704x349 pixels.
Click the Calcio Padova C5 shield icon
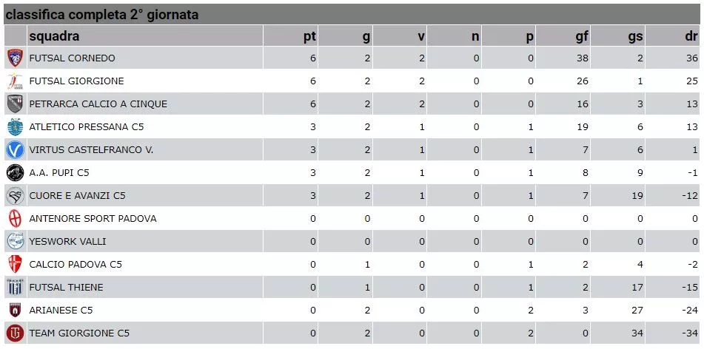coord(15,264)
